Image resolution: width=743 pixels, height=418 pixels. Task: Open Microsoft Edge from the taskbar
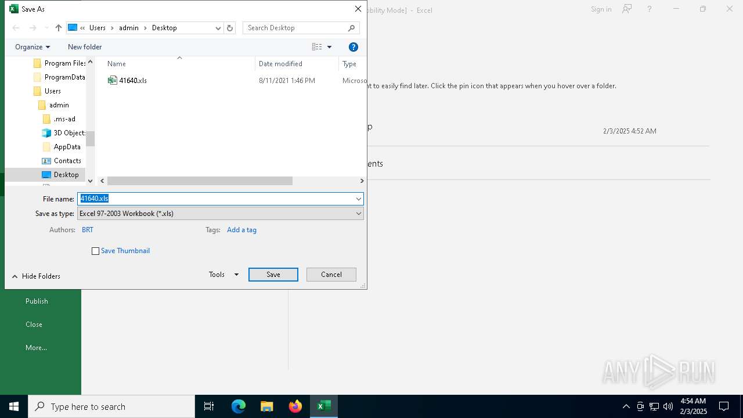pyautogui.click(x=239, y=406)
